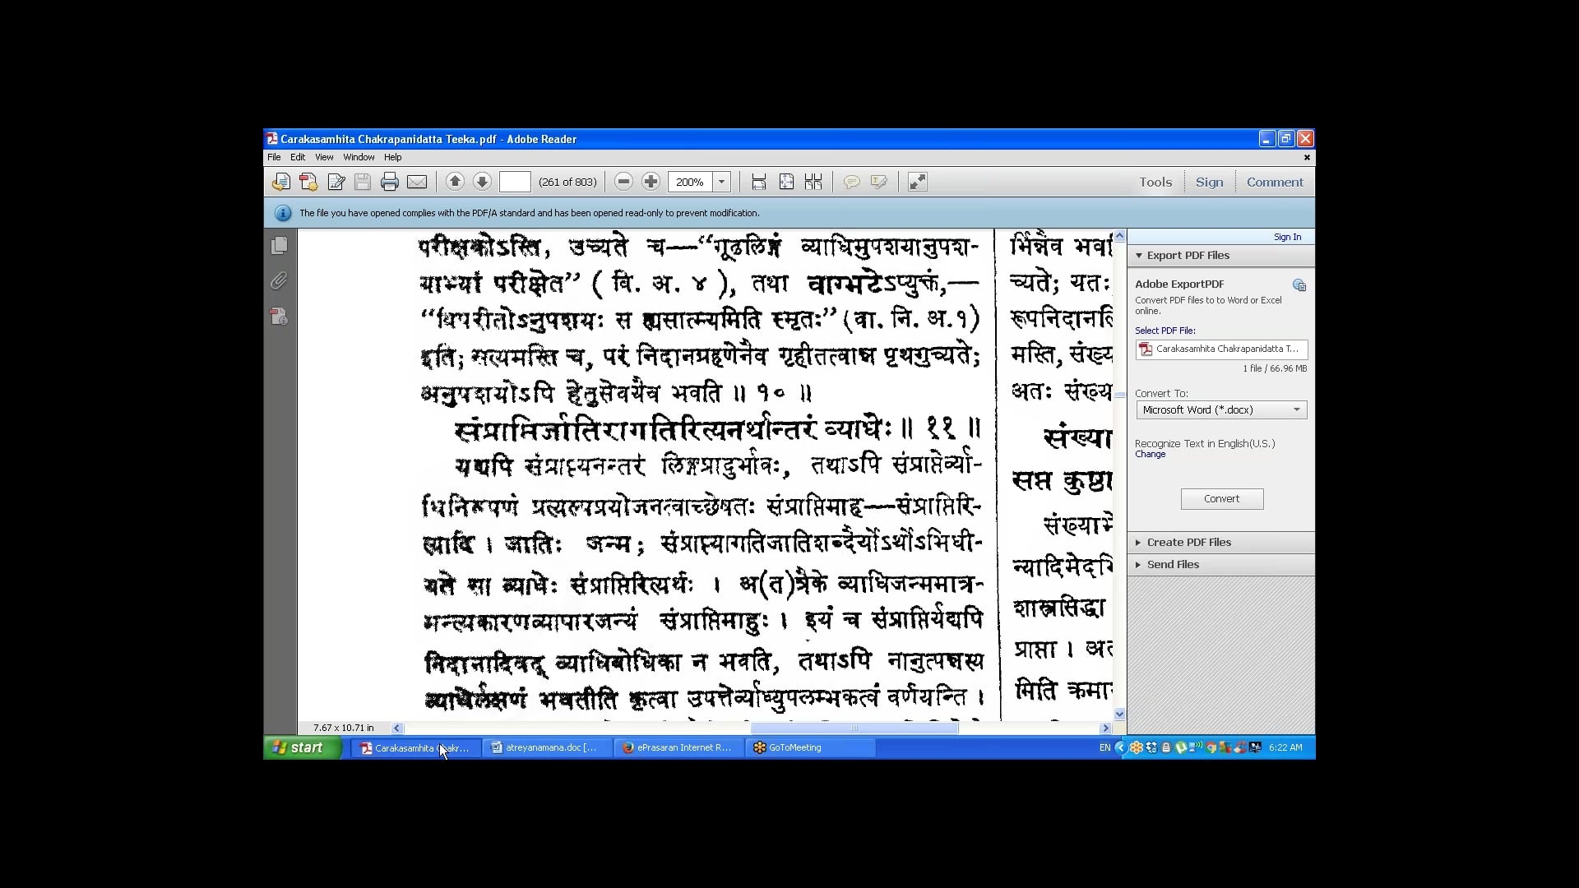Zoom in with the plus button
This screenshot has height=888, width=1579.
(x=651, y=182)
